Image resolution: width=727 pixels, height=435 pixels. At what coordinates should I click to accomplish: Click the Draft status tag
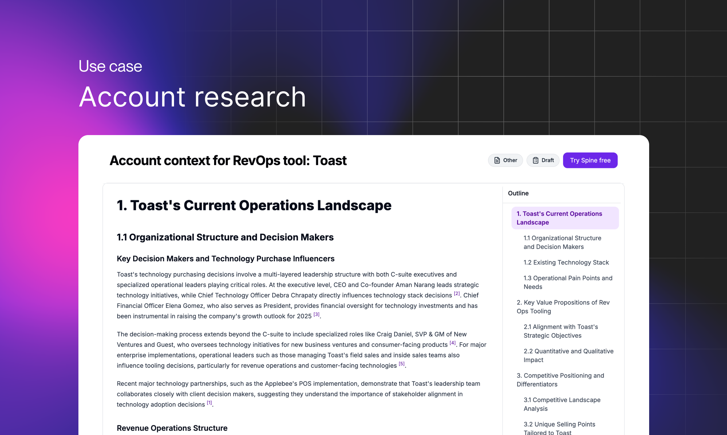pos(543,160)
